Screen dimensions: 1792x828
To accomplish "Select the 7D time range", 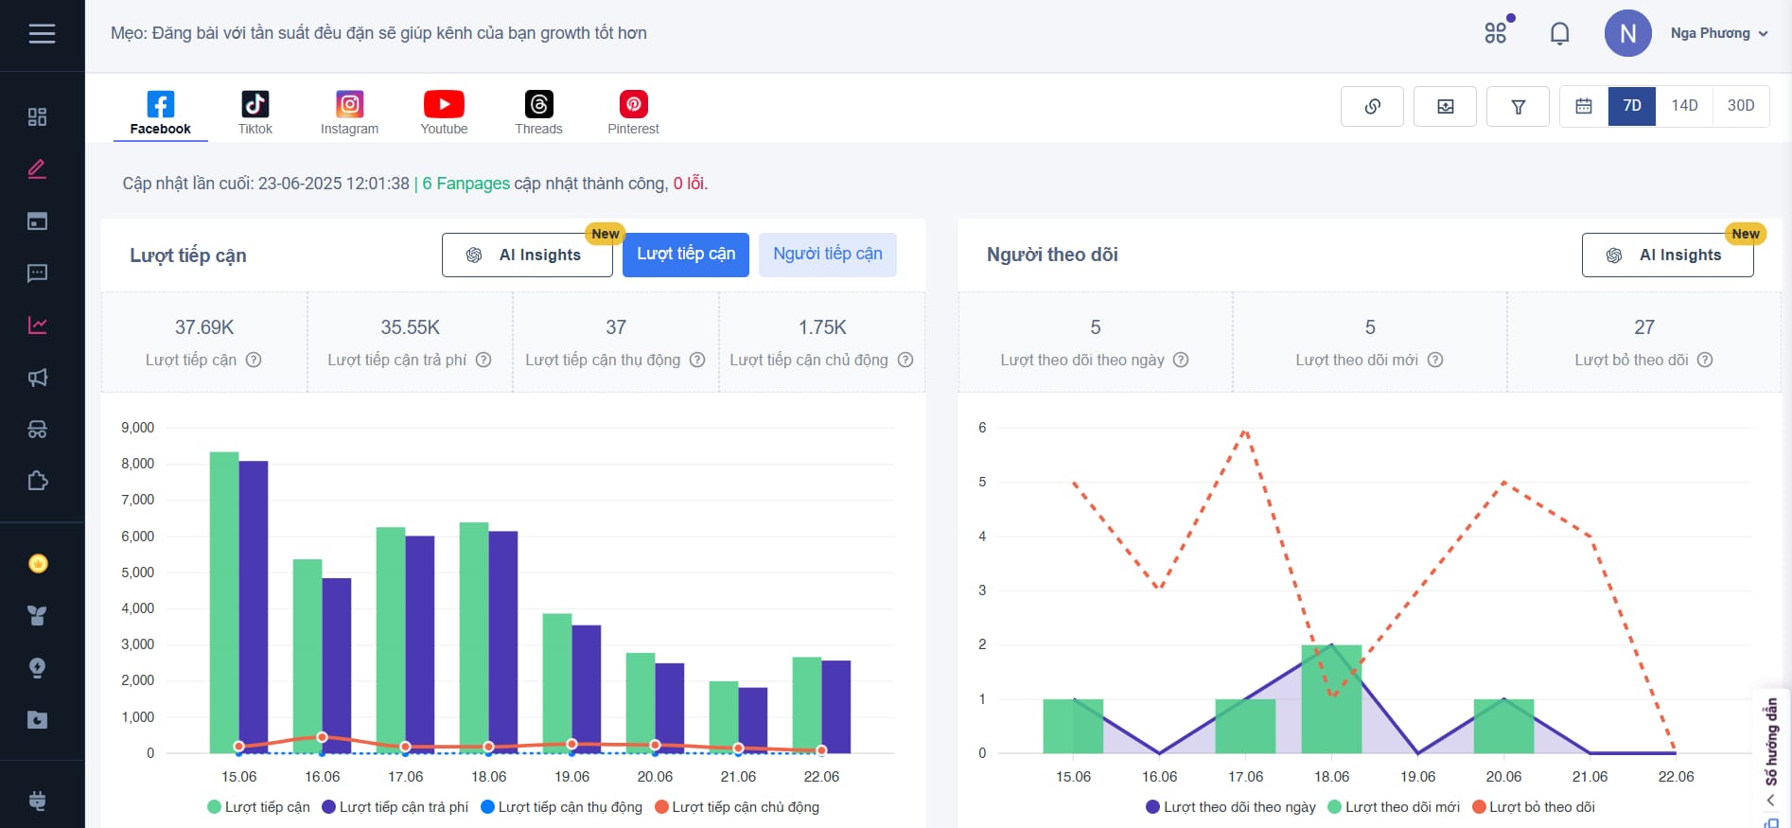I will coord(1632,106).
